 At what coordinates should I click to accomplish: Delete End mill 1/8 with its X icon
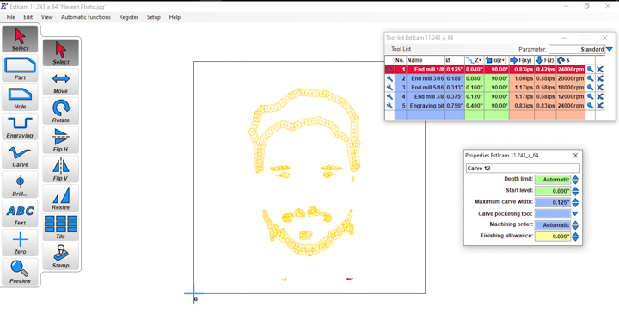click(x=600, y=69)
